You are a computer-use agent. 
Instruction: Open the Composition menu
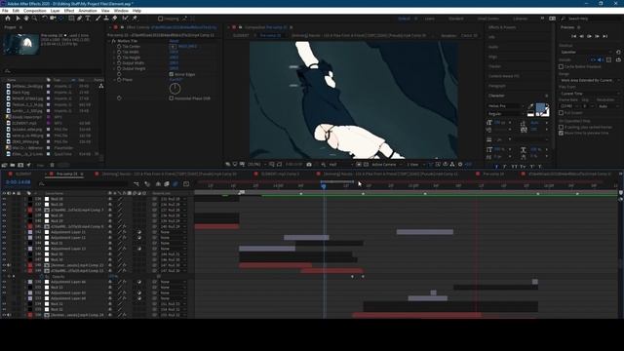[x=35, y=11]
